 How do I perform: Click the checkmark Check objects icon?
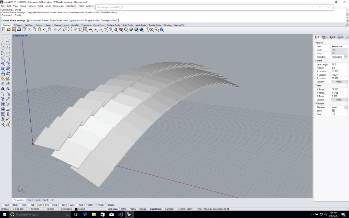[x=8, y=120]
